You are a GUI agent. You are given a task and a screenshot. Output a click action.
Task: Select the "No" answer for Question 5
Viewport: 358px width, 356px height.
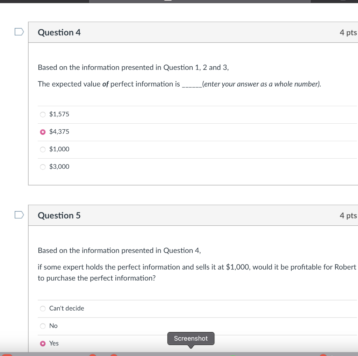point(43,326)
